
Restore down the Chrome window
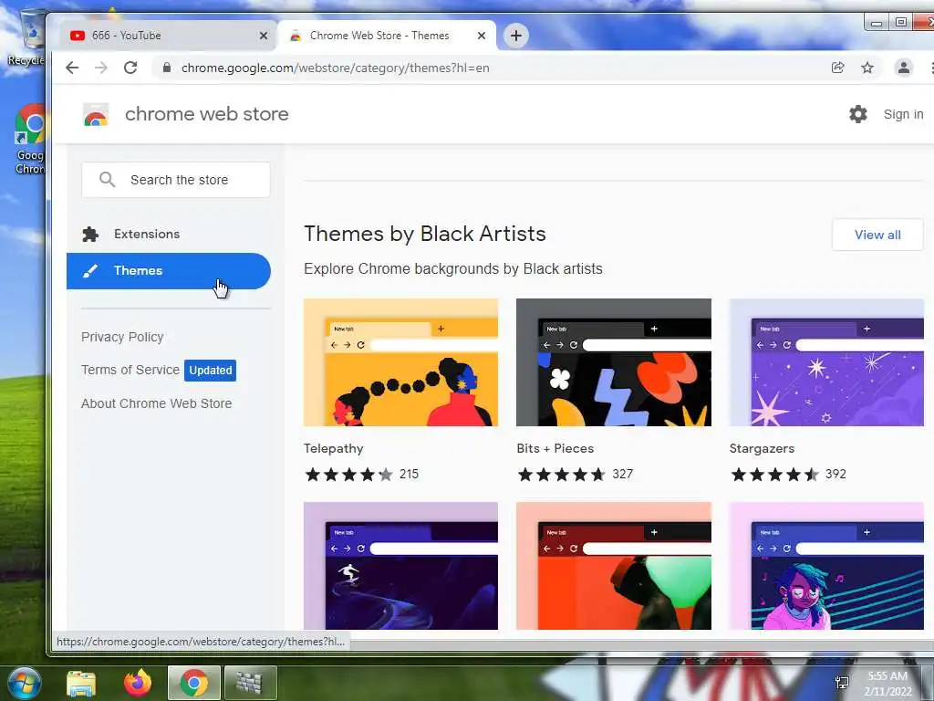(901, 23)
